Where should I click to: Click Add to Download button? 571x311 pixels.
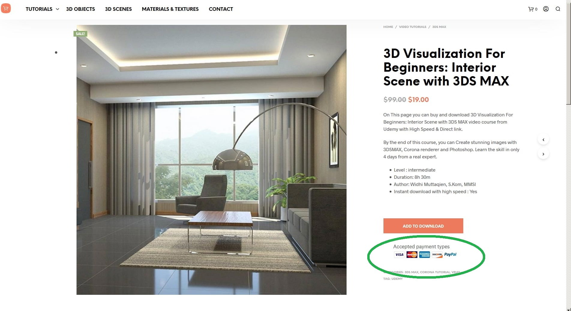423,226
